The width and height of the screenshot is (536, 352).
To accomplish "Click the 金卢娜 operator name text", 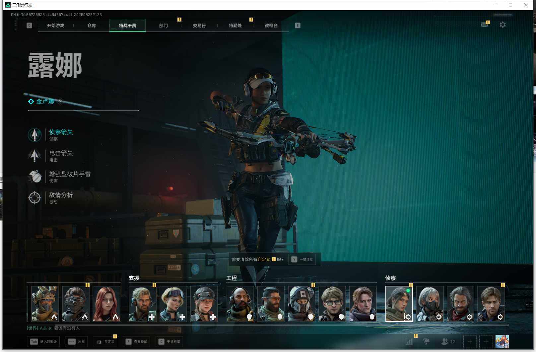I will [45, 102].
